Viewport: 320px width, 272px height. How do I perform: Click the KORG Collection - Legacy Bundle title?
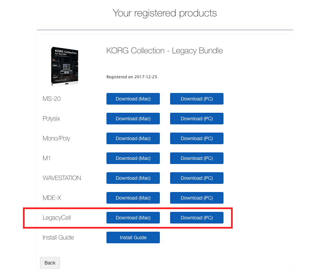point(165,51)
